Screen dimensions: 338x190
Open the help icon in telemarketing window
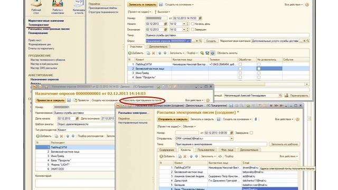[x=307, y=5]
